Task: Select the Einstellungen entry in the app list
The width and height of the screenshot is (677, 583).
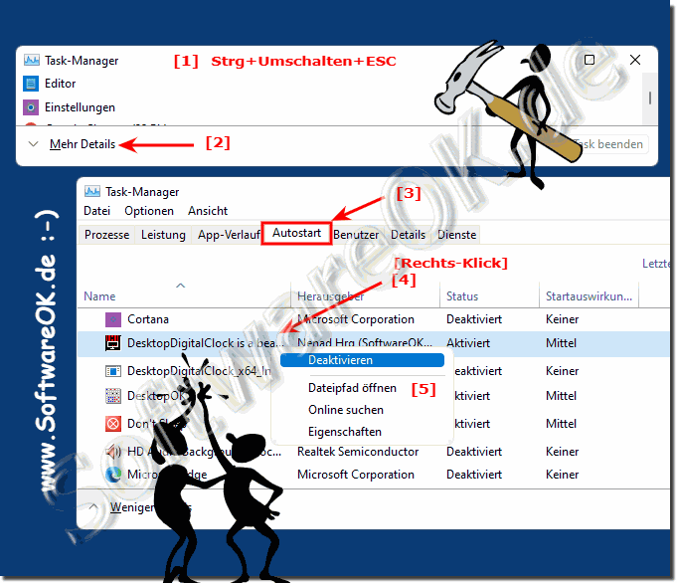Action: tap(80, 107)
